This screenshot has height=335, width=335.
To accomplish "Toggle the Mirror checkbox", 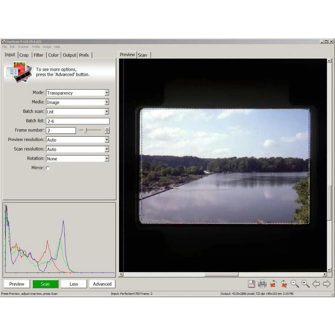I will pos(48,168).
